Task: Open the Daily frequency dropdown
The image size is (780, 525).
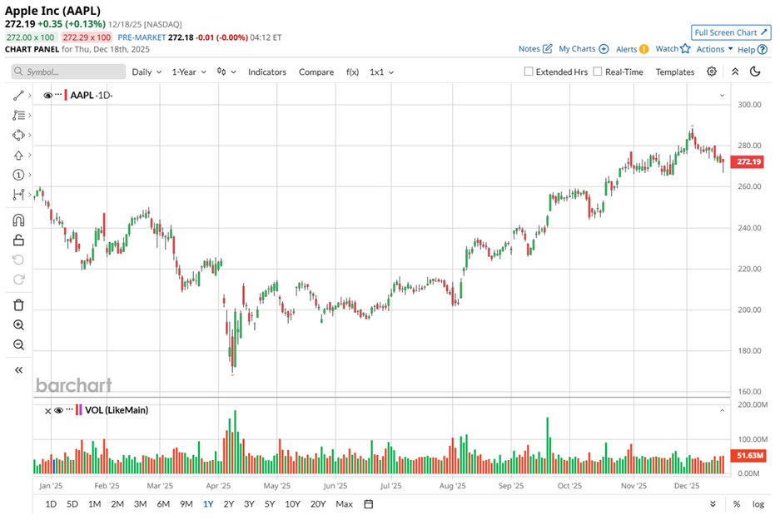Action: 147,72
